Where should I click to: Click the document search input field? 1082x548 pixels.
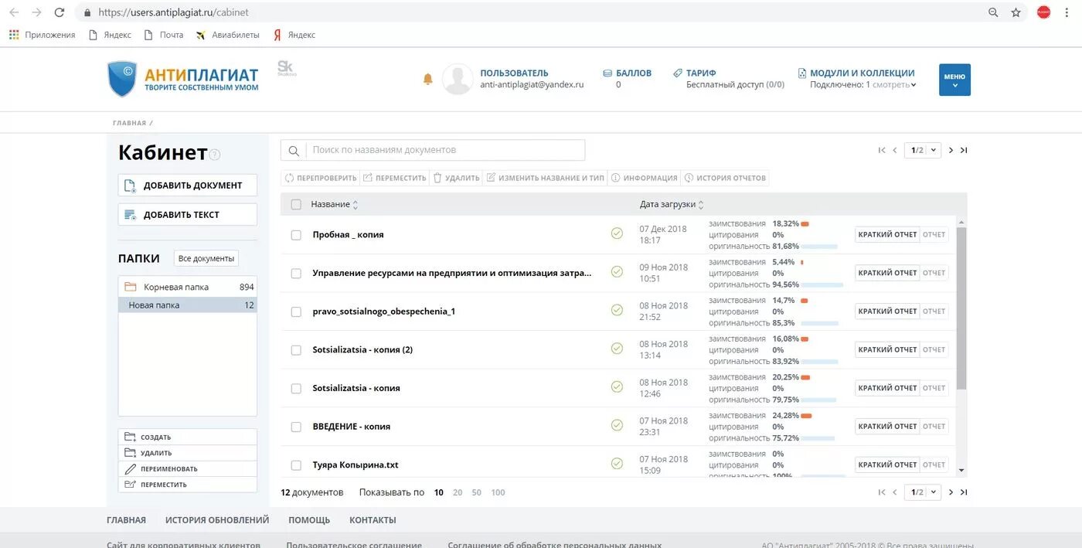point(444,149)
